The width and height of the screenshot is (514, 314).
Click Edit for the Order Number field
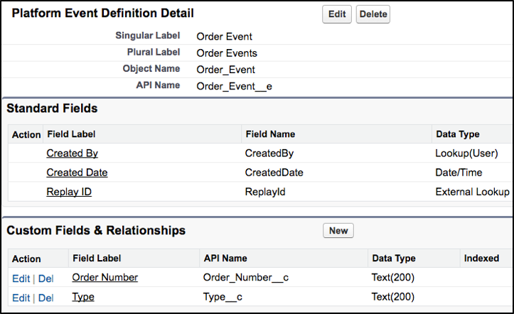coord(21,278)
